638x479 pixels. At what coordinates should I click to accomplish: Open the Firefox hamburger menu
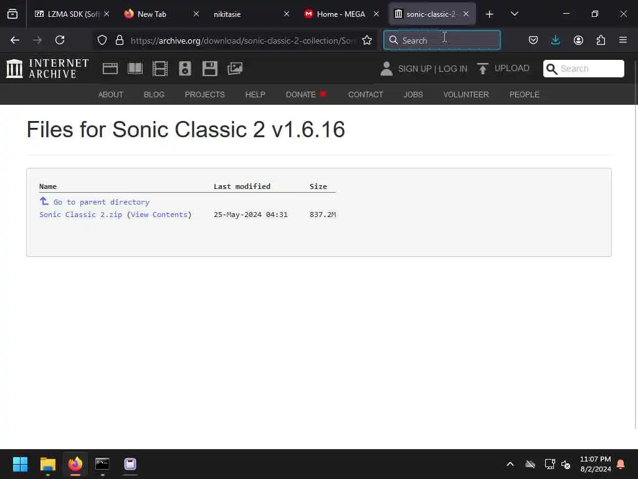click(x=623, y=40)
